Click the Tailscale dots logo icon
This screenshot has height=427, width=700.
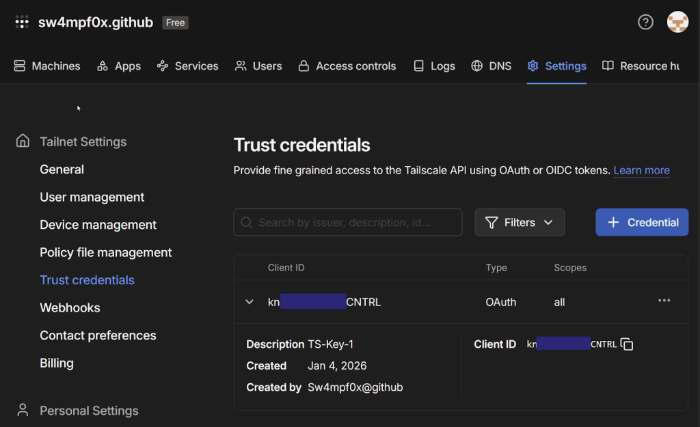pos(22,23)
